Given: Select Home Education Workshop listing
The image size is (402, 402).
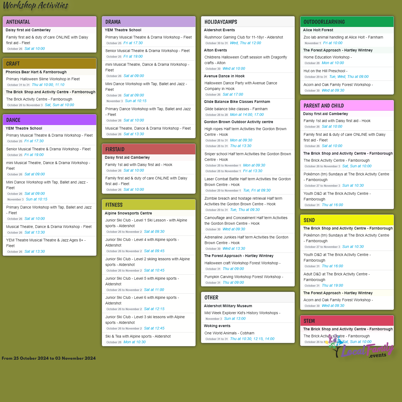Looking at the screenshot, I should (x=328, y=57).
